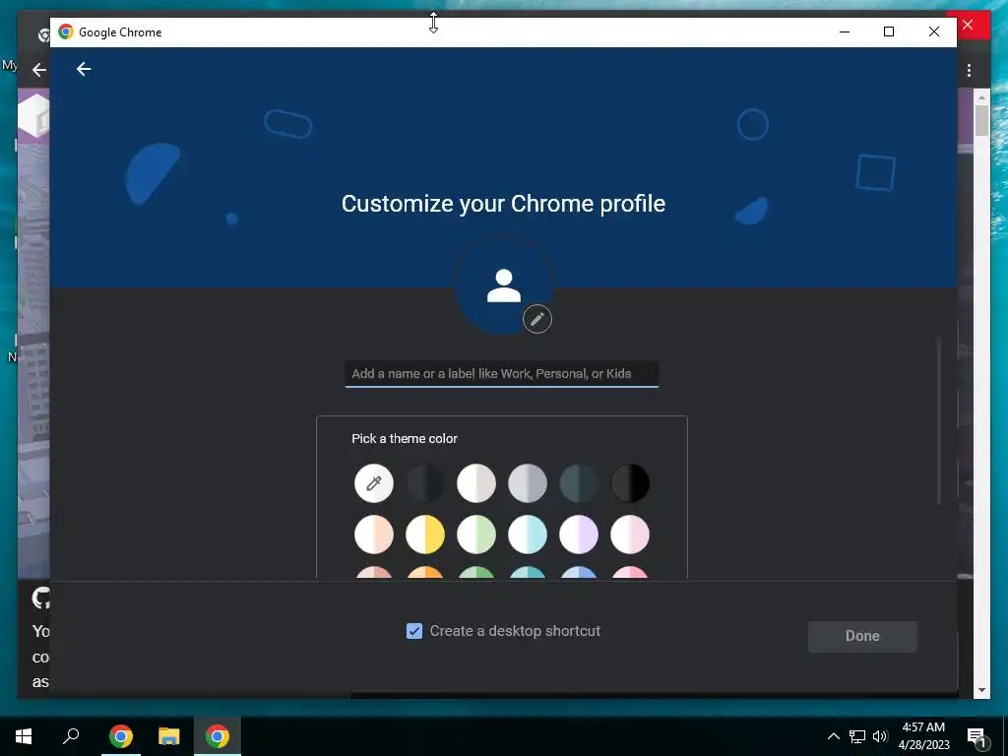Pick custom color with eyedropper swatch

373,482
